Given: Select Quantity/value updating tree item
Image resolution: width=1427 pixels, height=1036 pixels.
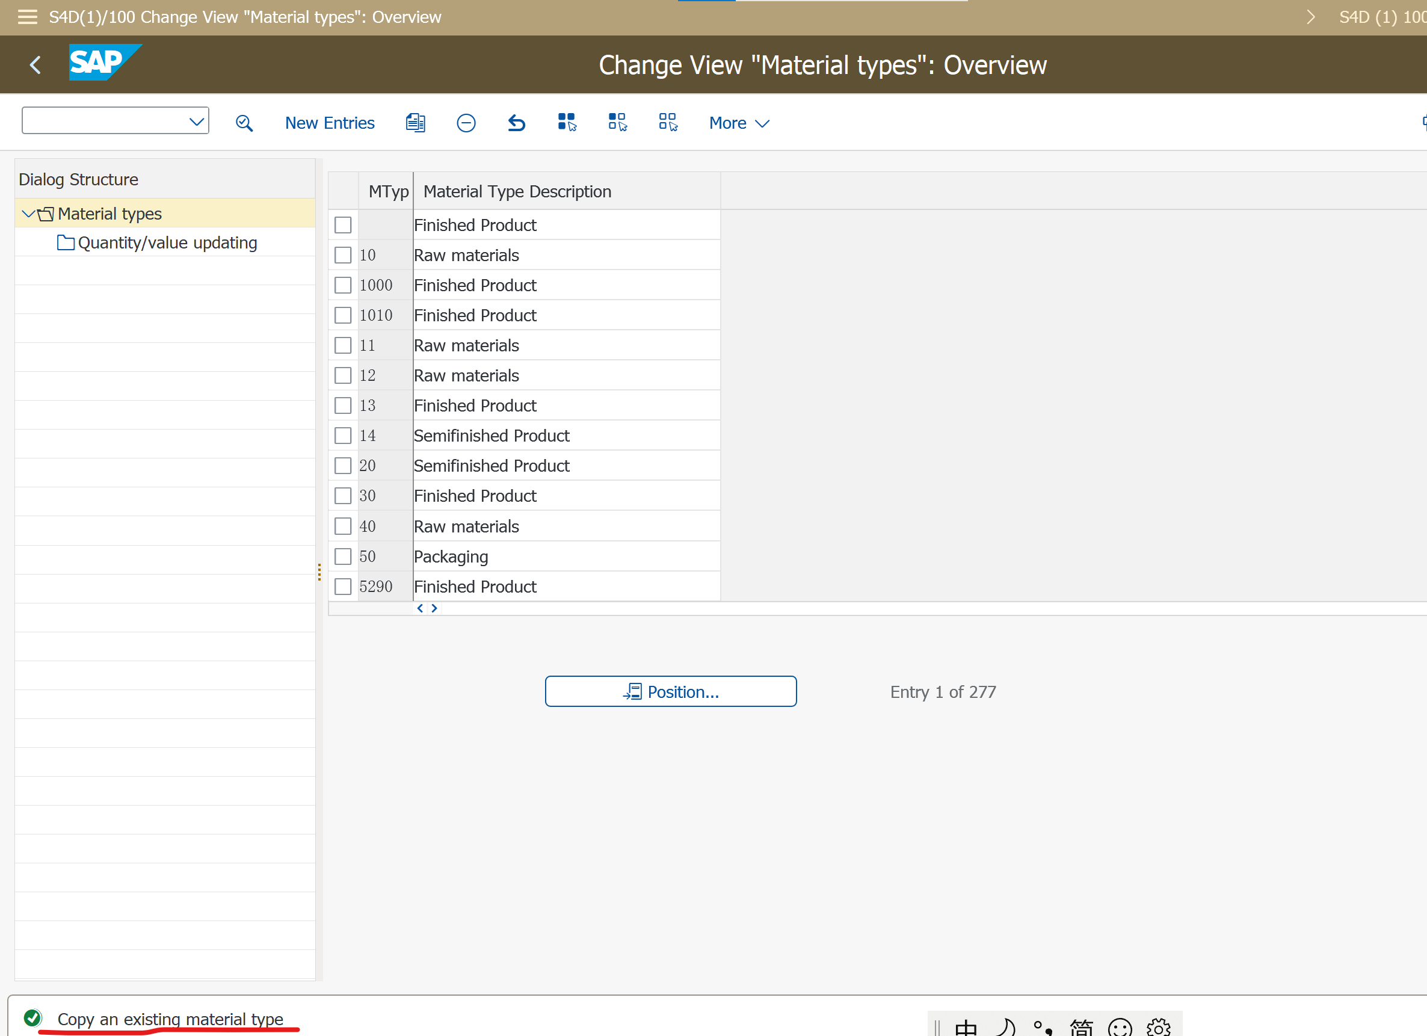Looking at the screenshot, I should point(167,243).
